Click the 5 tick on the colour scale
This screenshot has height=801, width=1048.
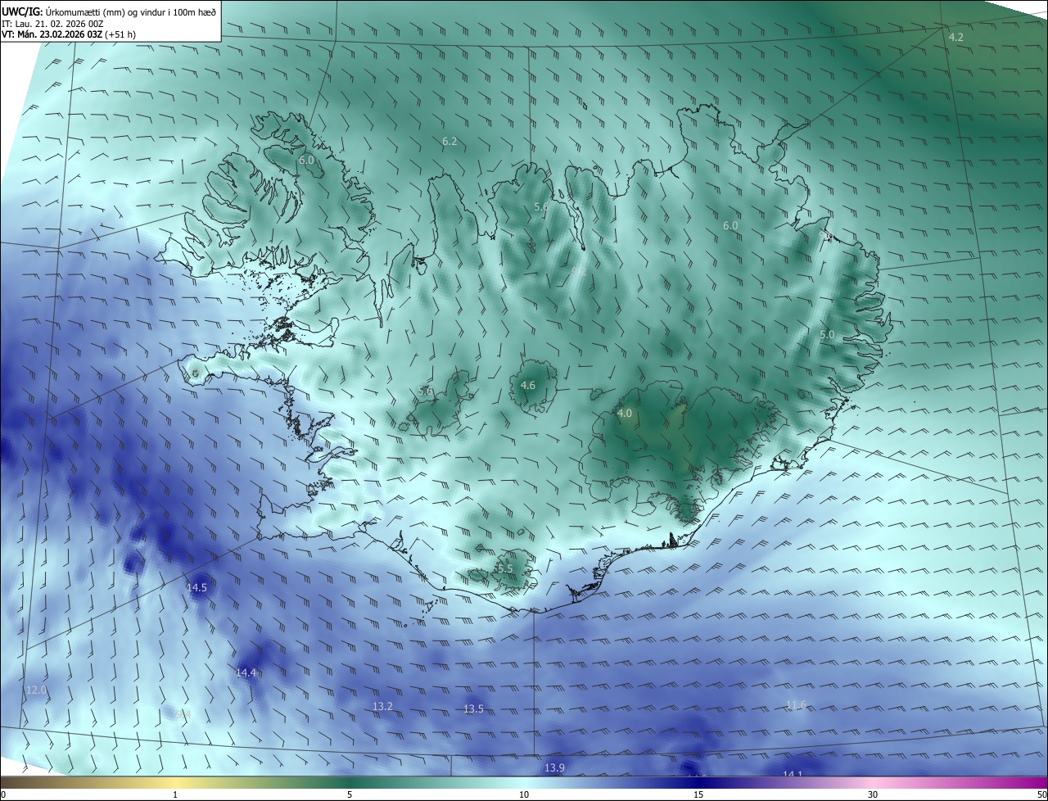pyautogui.click(x=350, y=794)
